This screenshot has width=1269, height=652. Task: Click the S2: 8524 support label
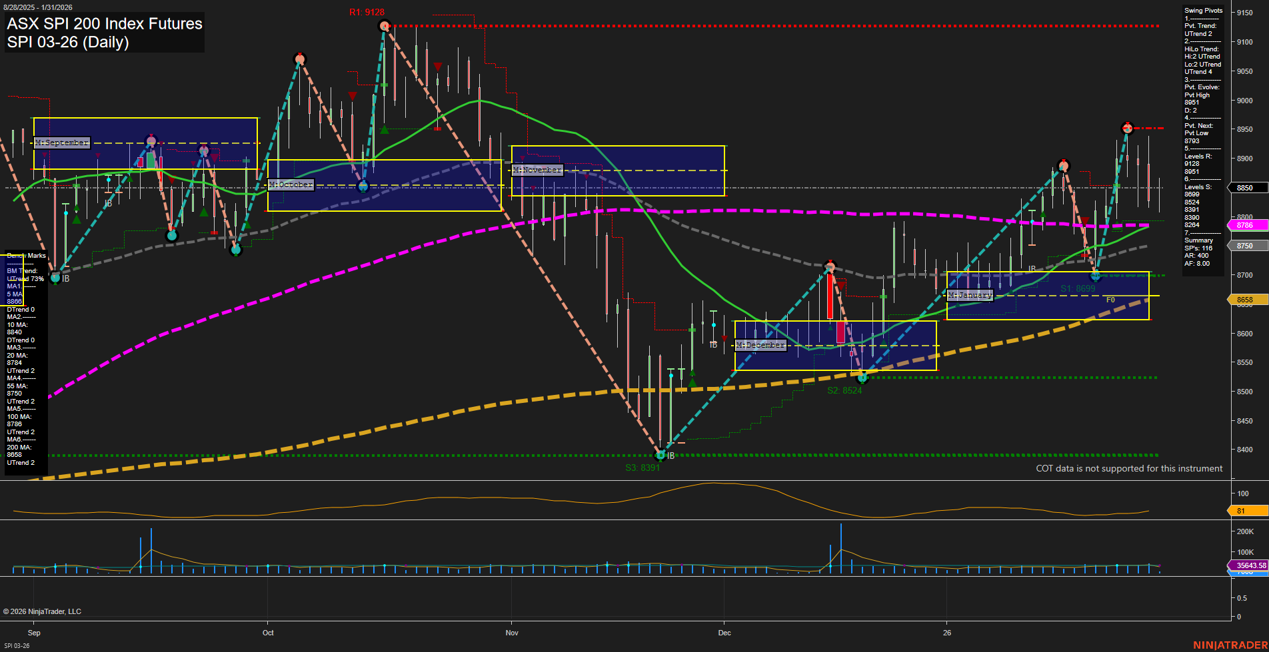[844, 391]
